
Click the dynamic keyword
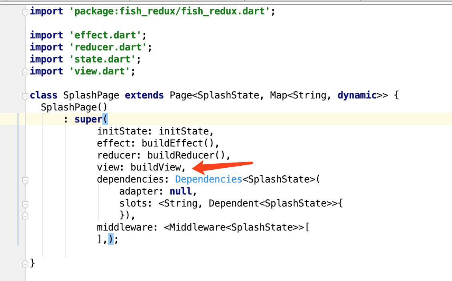click(357, 95)
